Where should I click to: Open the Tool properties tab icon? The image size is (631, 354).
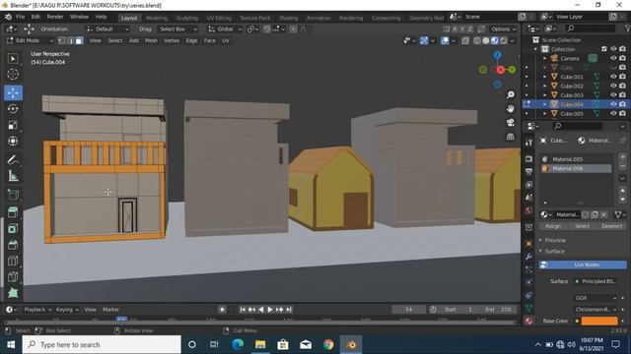coord(528,142)
